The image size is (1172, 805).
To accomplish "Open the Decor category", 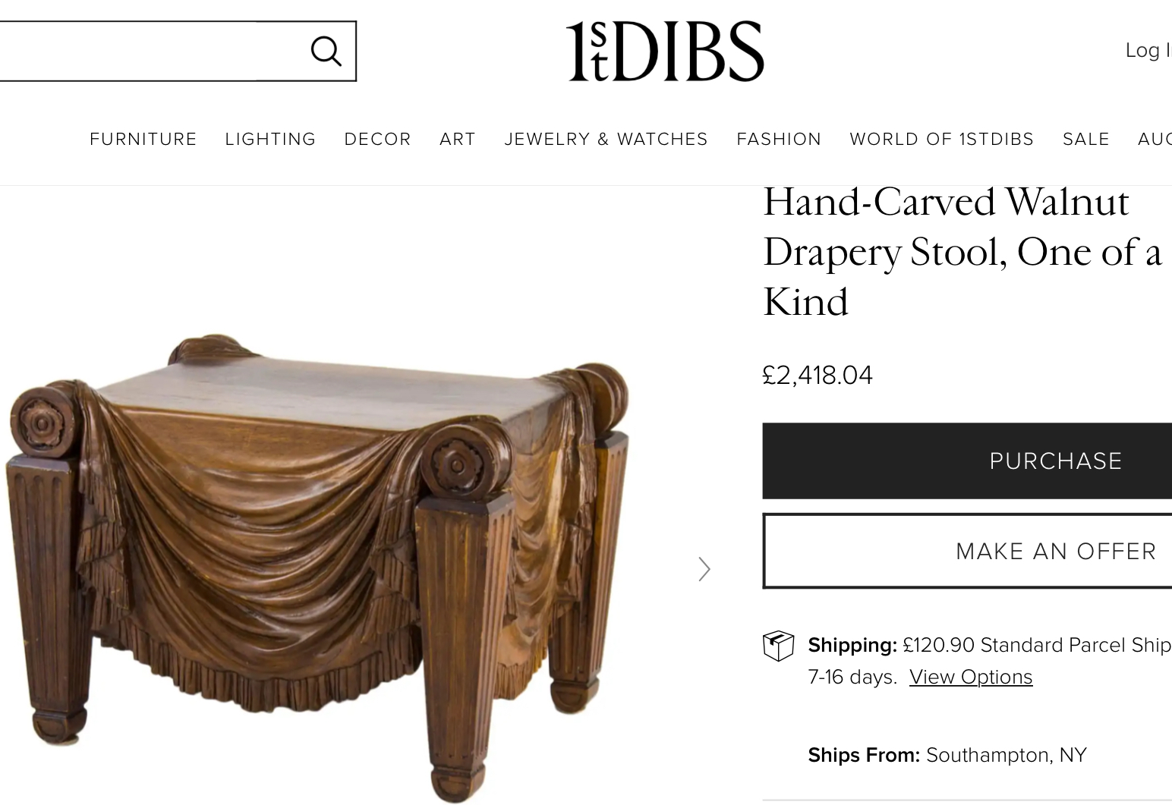I will click(377, 139).
